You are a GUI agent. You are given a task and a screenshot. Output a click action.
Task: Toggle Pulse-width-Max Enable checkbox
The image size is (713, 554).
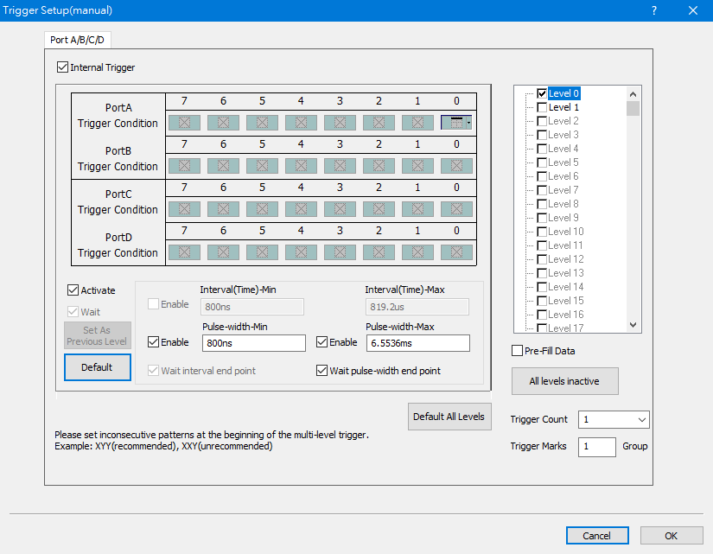[322, 342]
